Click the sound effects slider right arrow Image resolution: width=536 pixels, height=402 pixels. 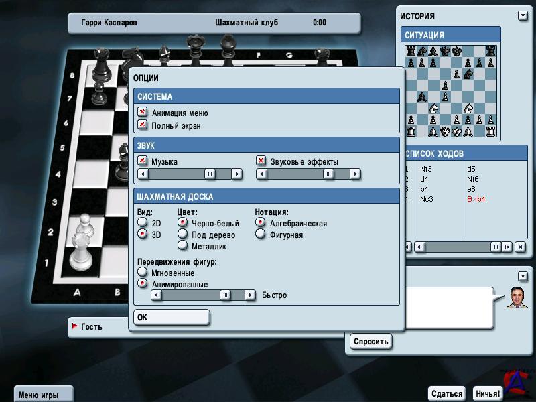[x=355, y=174]
